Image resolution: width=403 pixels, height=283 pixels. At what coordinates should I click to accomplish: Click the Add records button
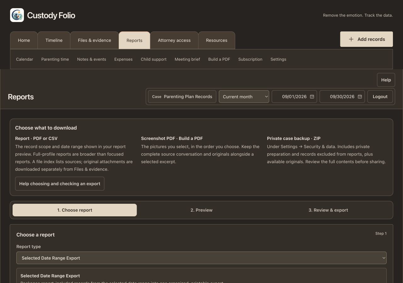[366, 39]
